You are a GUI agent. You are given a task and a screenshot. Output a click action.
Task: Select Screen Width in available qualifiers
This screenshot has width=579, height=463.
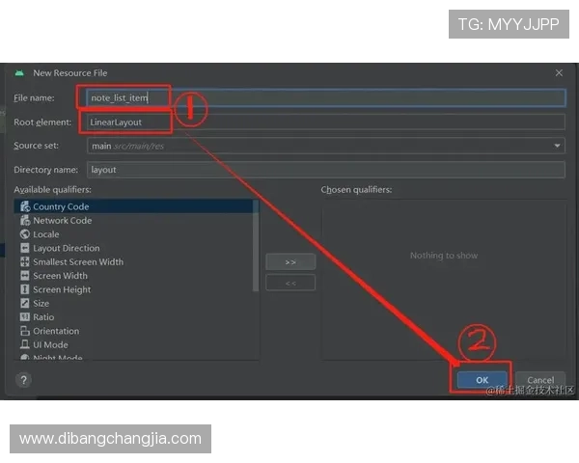point(60,276)
